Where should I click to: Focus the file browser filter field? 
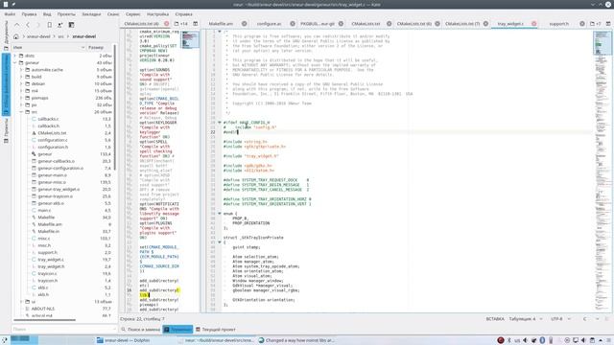click(64, 330)
